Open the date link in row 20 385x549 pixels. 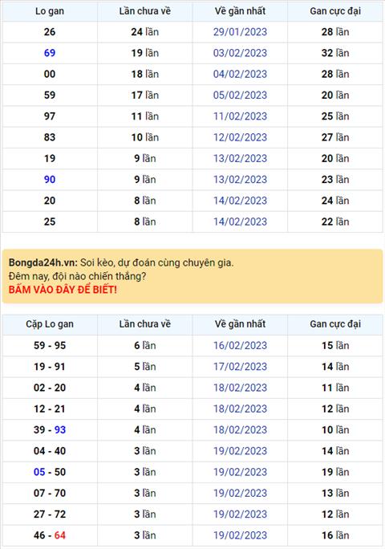pyautogui.click(x=240, y=201)
